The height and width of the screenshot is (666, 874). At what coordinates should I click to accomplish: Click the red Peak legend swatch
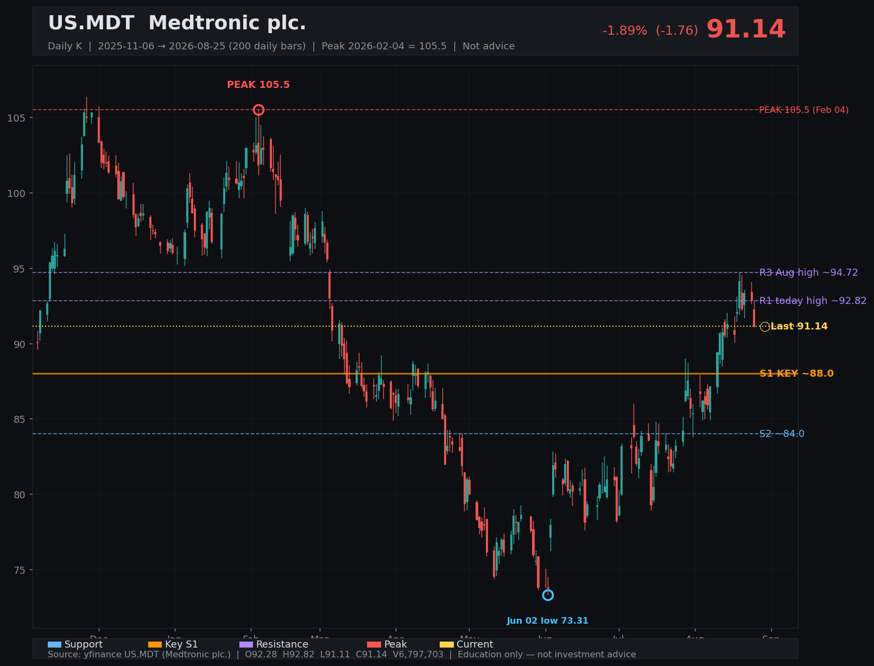(374, 645)
